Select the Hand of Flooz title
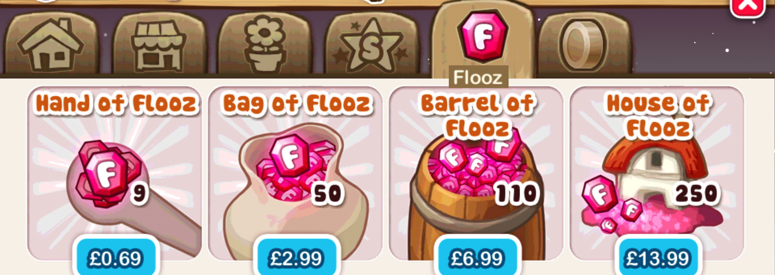 (x=117, y=104)
